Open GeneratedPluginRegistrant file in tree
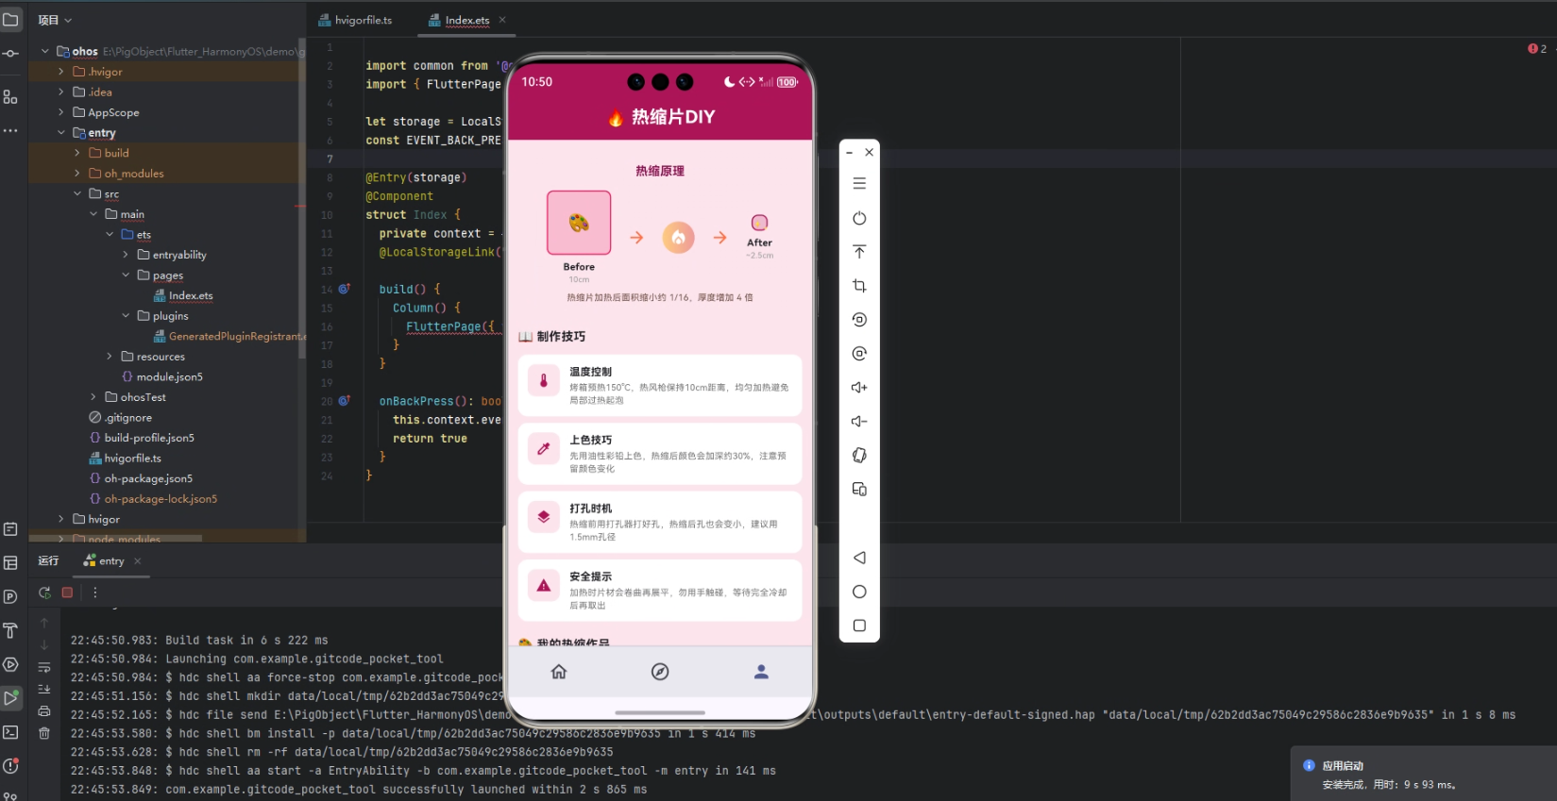Viewport: 1557px width, 801px height. [x=229, y=337]
